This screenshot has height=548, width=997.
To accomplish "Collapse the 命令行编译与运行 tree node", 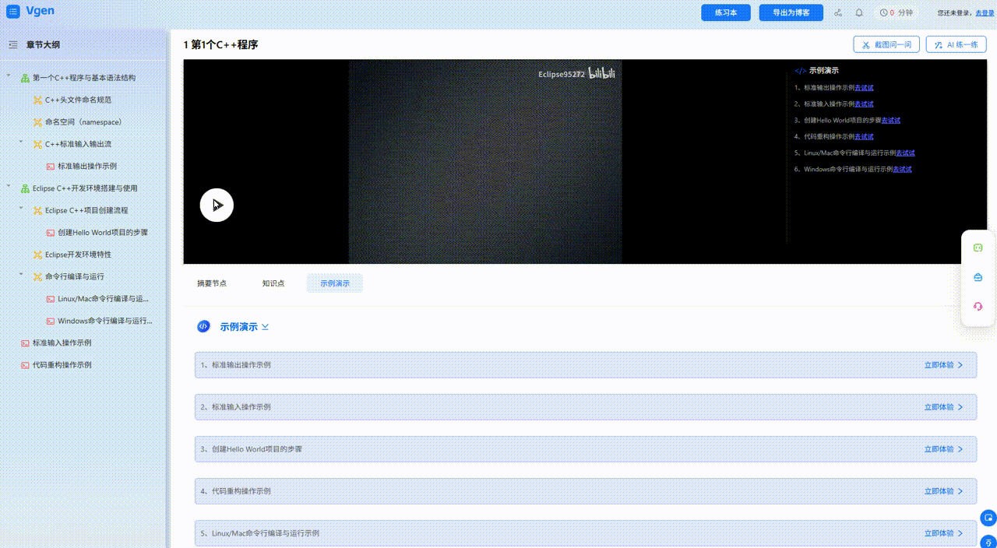I will [x=21, y=275].
